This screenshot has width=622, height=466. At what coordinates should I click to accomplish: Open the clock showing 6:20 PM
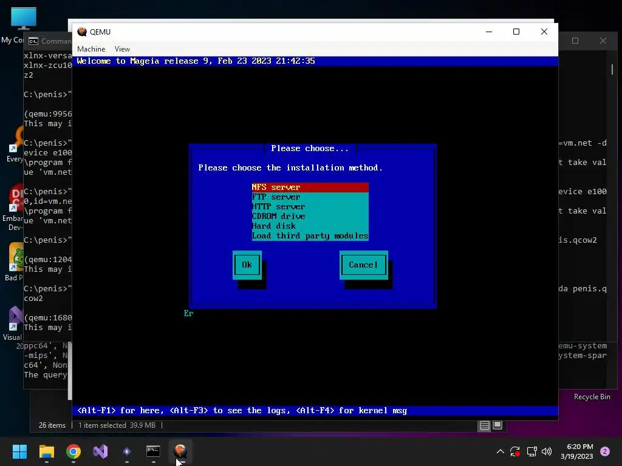(x=577, y=451)
